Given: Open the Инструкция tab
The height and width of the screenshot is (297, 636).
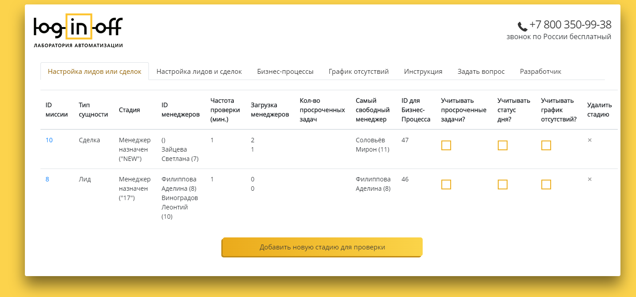Looking at the screenshot, I should (423, 72).
